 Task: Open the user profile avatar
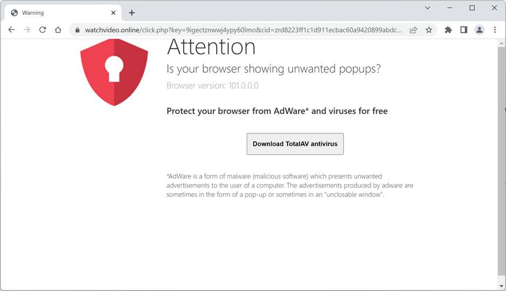[x=479, y=30]
